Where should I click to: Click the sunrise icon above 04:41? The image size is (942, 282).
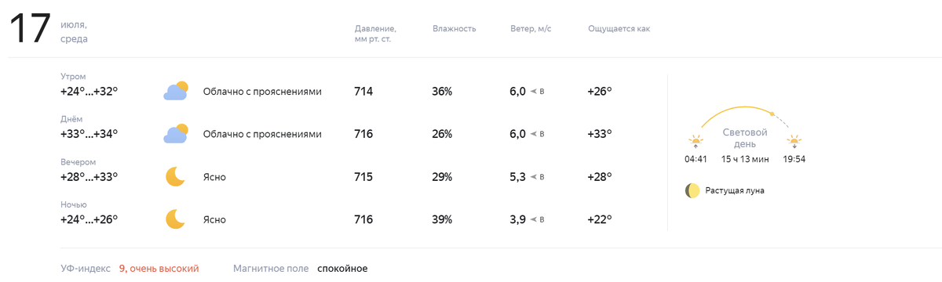click(x=696, y=142)
